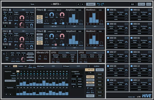
Task: Open the preset Browser
Action: click(x=91, y=4)
